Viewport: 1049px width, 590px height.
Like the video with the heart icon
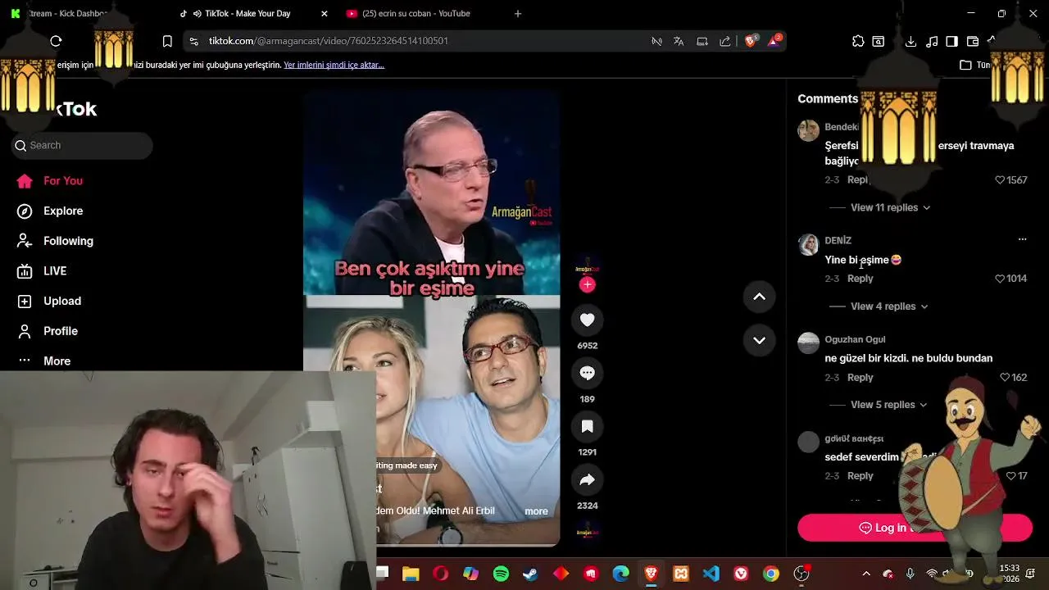tap(587, 320)
